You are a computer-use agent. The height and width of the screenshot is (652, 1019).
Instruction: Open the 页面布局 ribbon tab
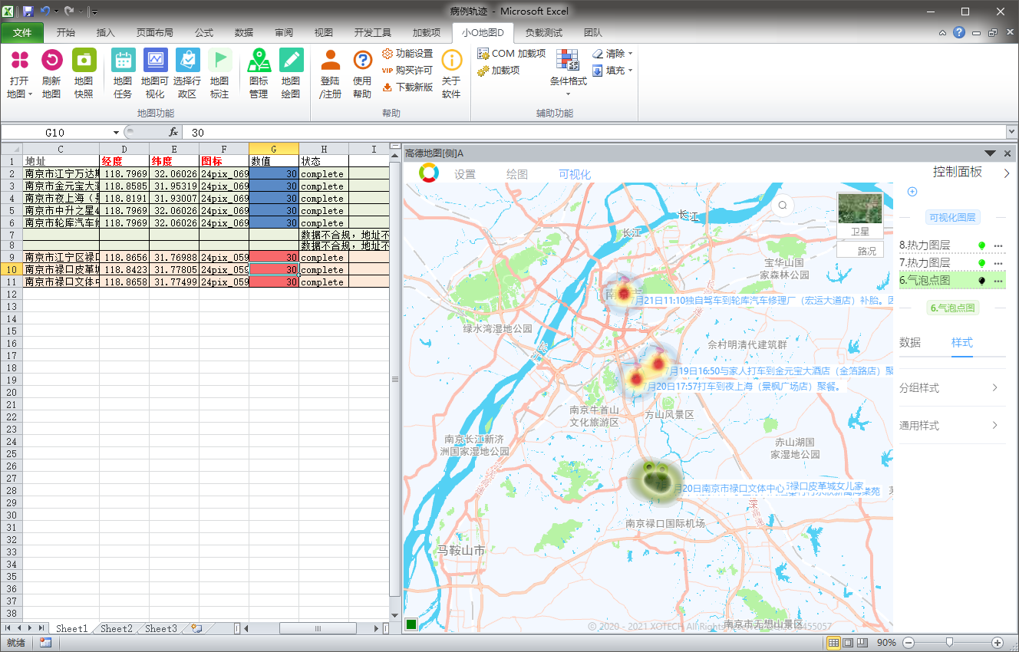(154, 33)
